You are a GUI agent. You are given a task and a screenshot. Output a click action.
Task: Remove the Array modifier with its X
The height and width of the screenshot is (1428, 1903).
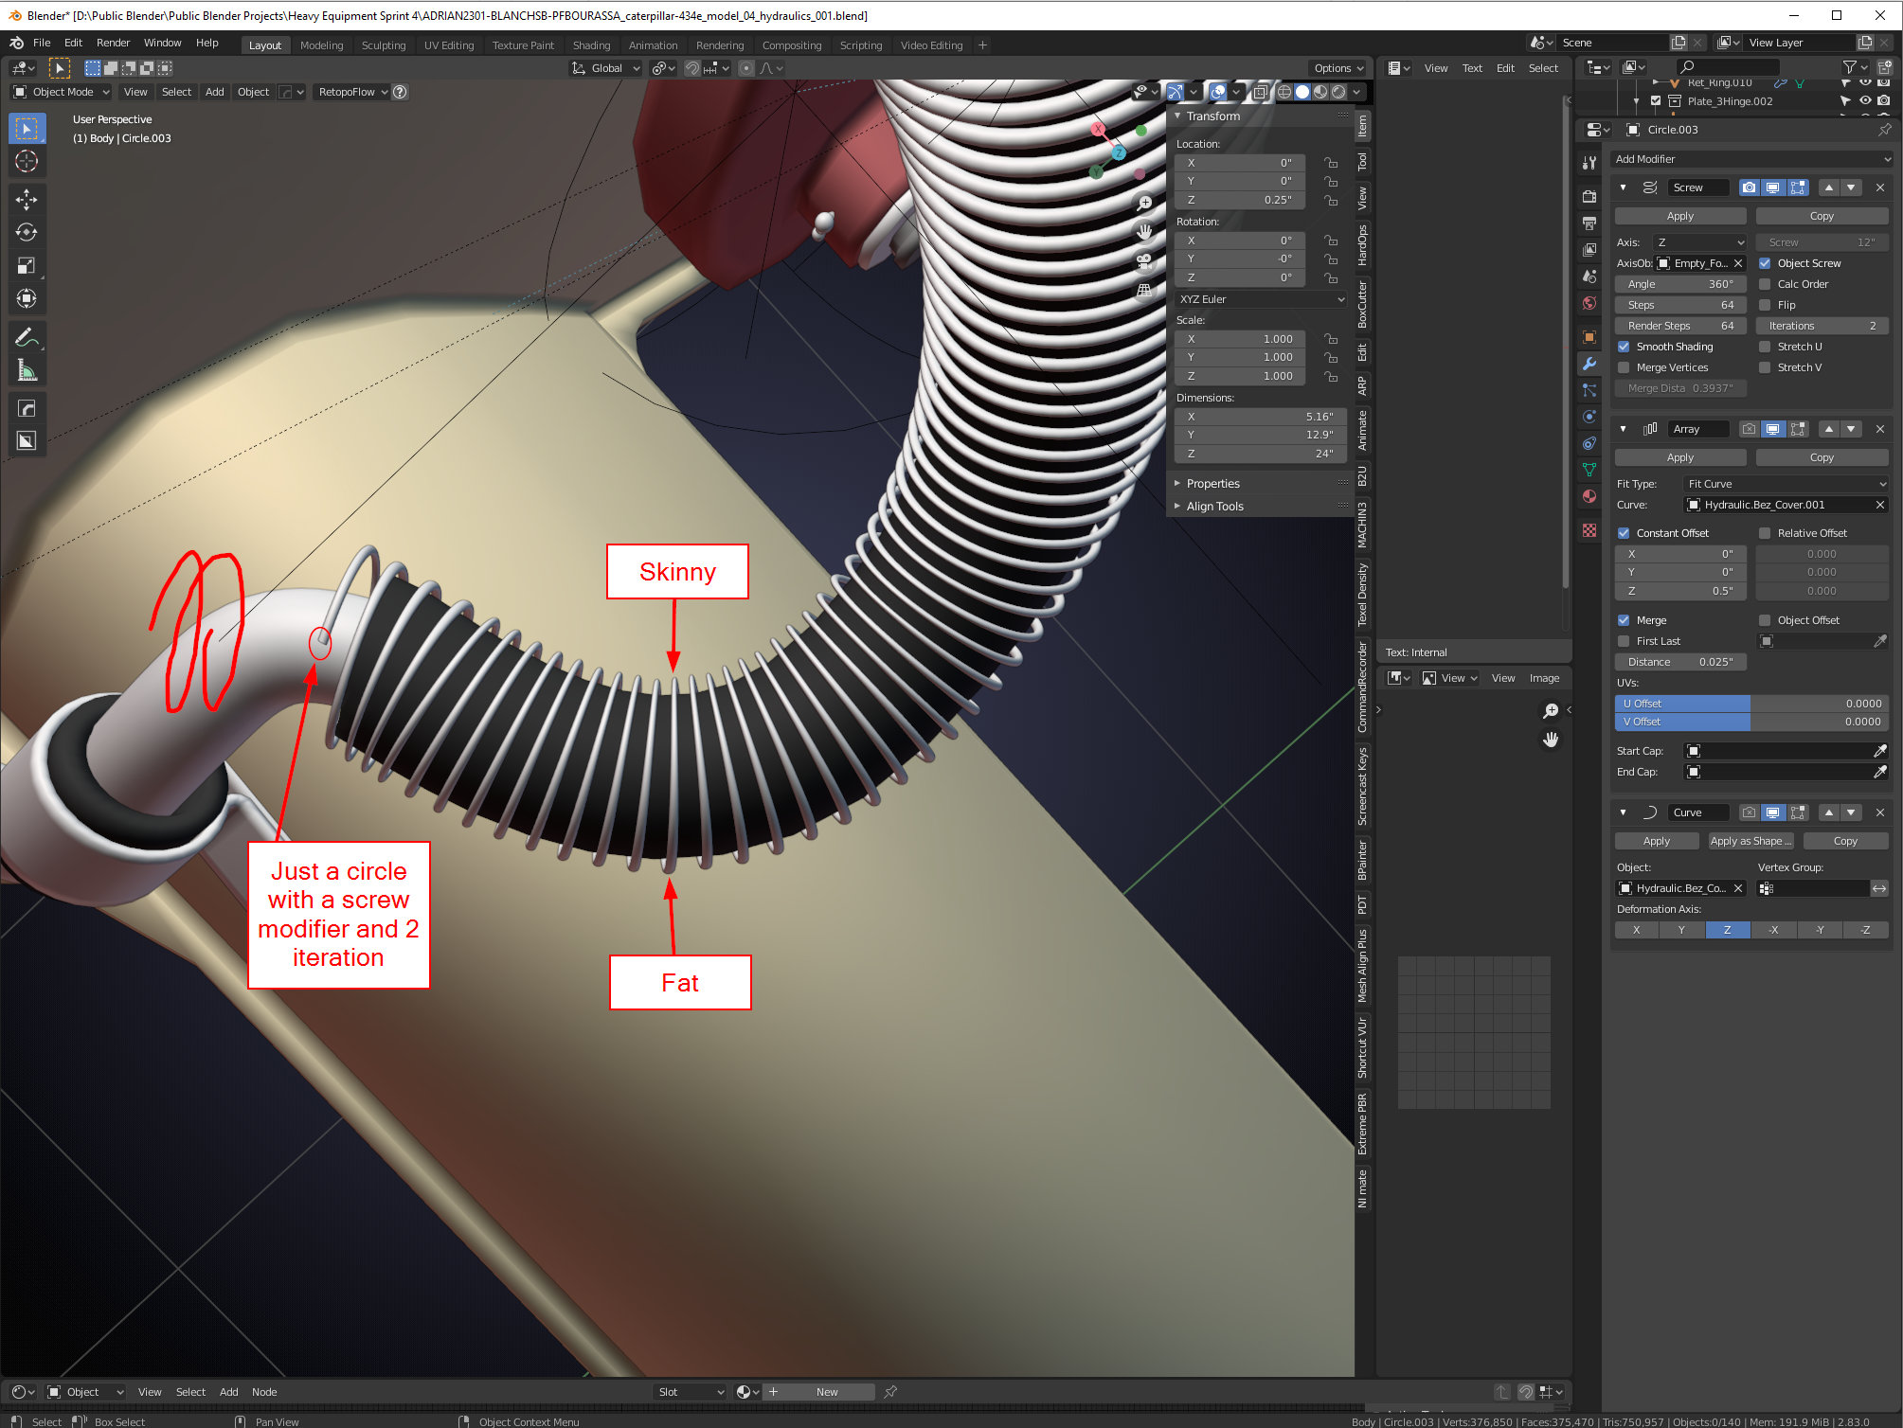click(x=1880, y=429)
